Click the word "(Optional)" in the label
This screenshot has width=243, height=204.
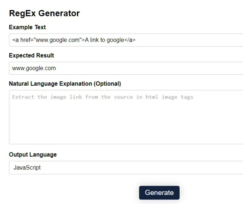(107, 84)
